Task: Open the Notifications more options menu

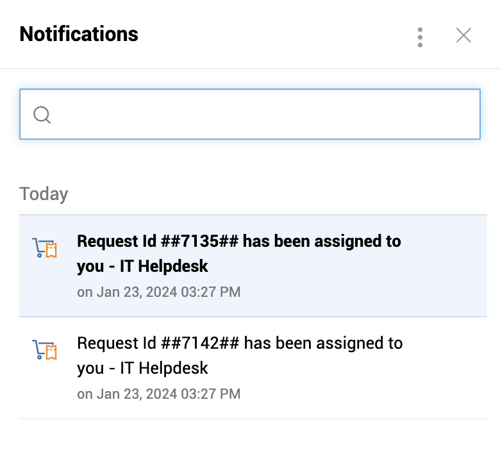Action: (420, 37)
